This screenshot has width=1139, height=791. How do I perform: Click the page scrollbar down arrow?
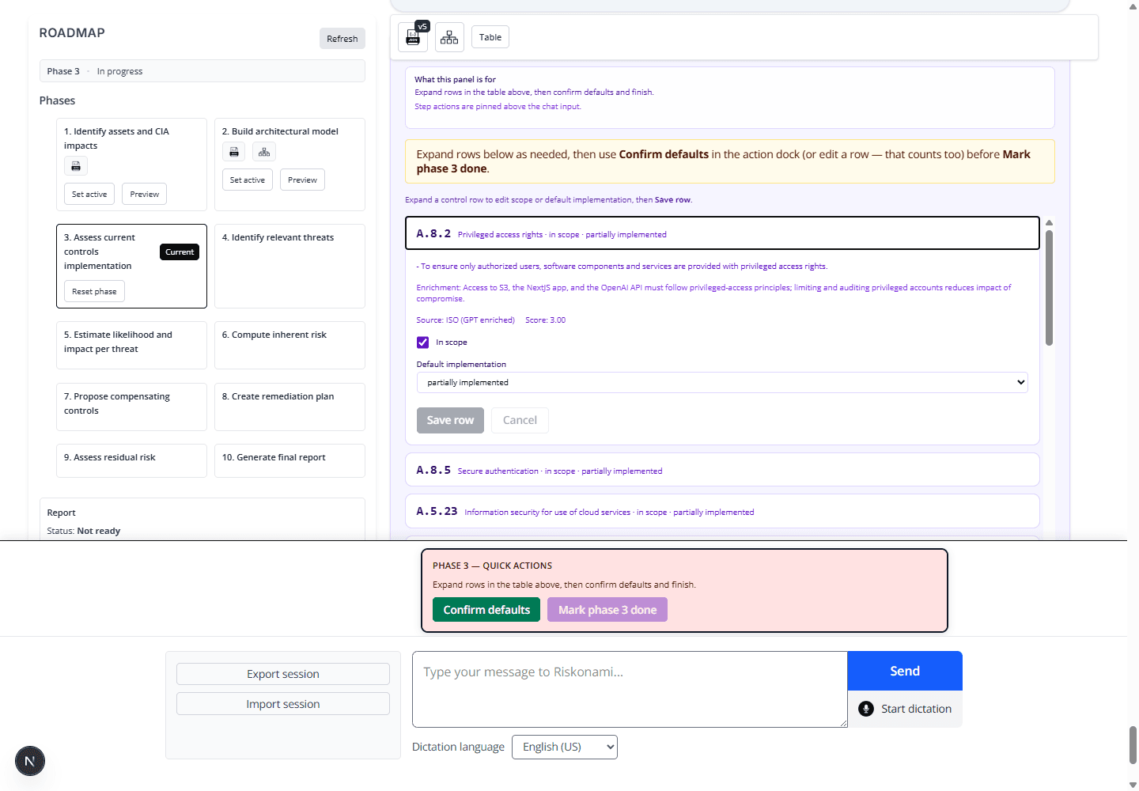(1133, 785)
